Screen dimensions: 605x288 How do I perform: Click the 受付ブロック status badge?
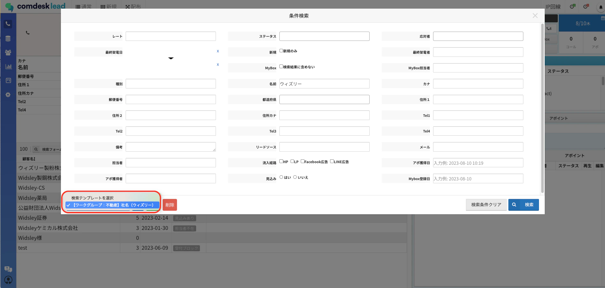[187, 248]
